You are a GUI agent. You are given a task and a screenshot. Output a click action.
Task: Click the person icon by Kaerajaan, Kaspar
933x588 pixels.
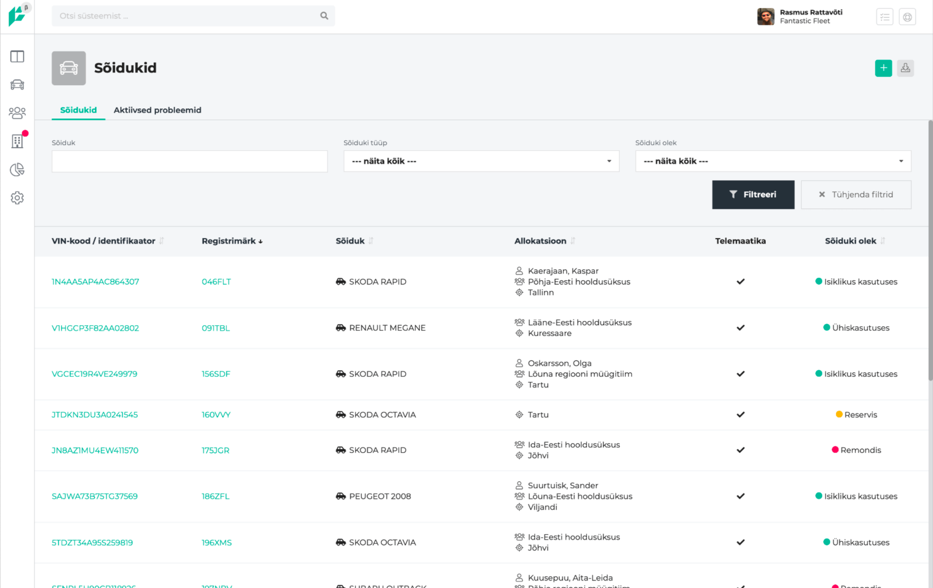click(x=519, y=271)
